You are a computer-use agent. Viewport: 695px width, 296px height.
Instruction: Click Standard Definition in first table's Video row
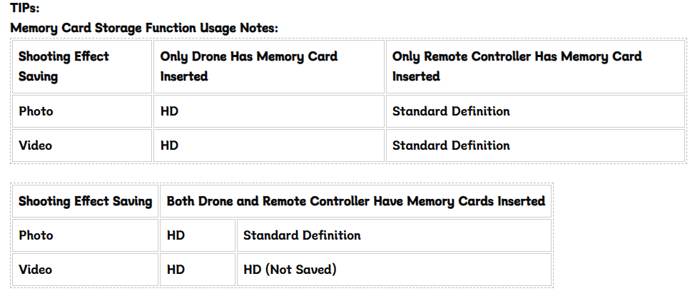pos(451,146)
